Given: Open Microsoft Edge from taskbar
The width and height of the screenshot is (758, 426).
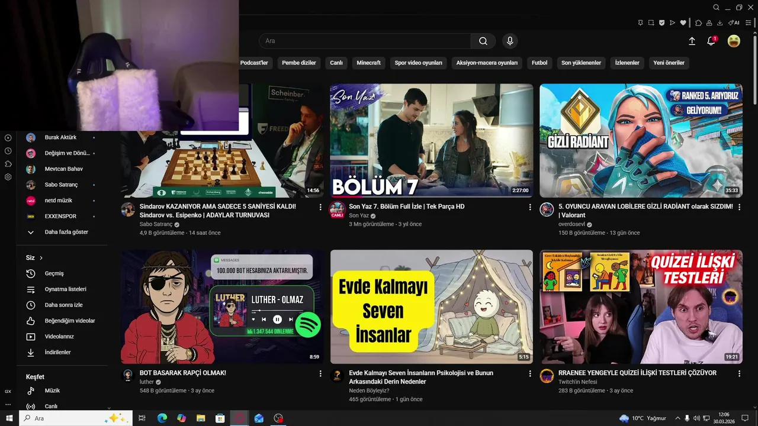Looking at the screenshot, I should [162, 418].
